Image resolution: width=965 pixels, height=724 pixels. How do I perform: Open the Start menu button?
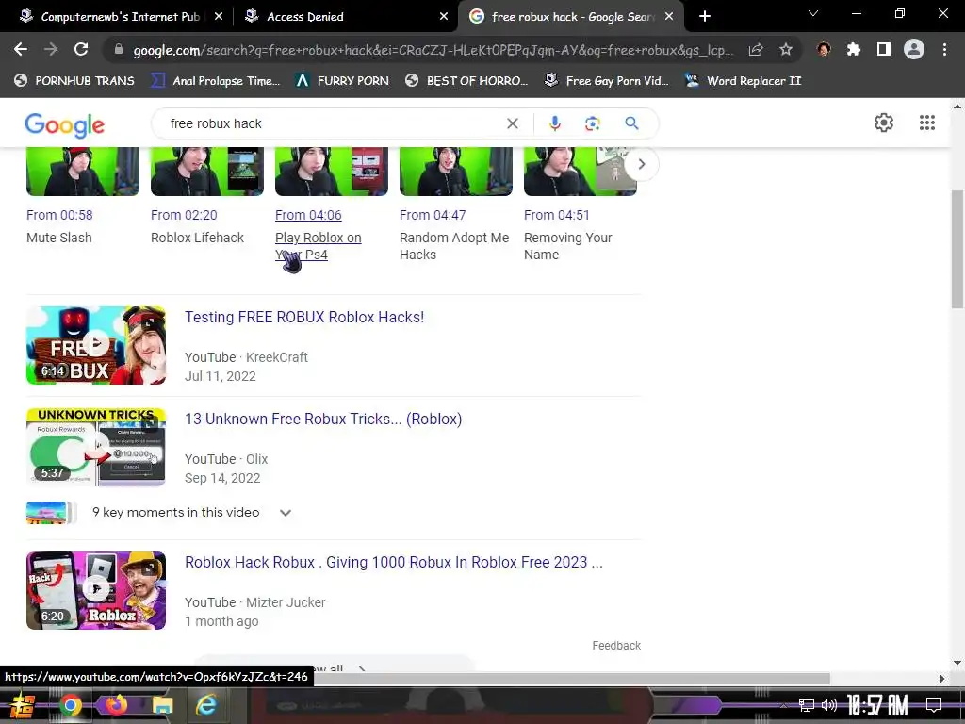click(23, 705)
